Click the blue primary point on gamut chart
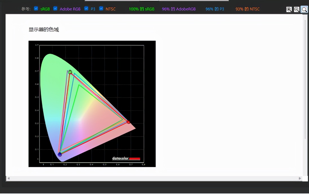309x194 pixels. [60, 154]
